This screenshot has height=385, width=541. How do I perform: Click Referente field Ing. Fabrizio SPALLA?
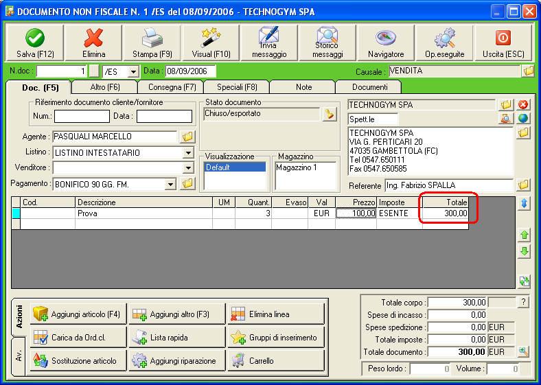(x=449, y=185)
